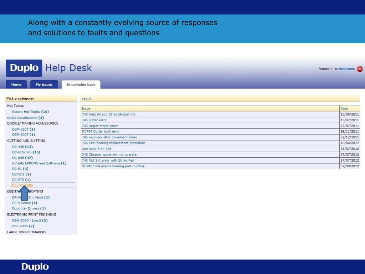Click the date 02/08/2012

[x=350, y=166]
